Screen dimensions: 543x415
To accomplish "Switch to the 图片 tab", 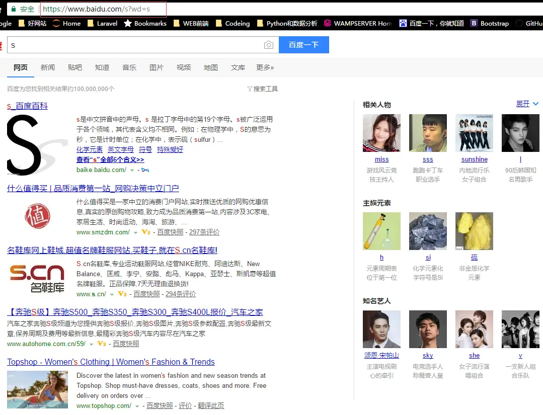I will coord(156,67).
